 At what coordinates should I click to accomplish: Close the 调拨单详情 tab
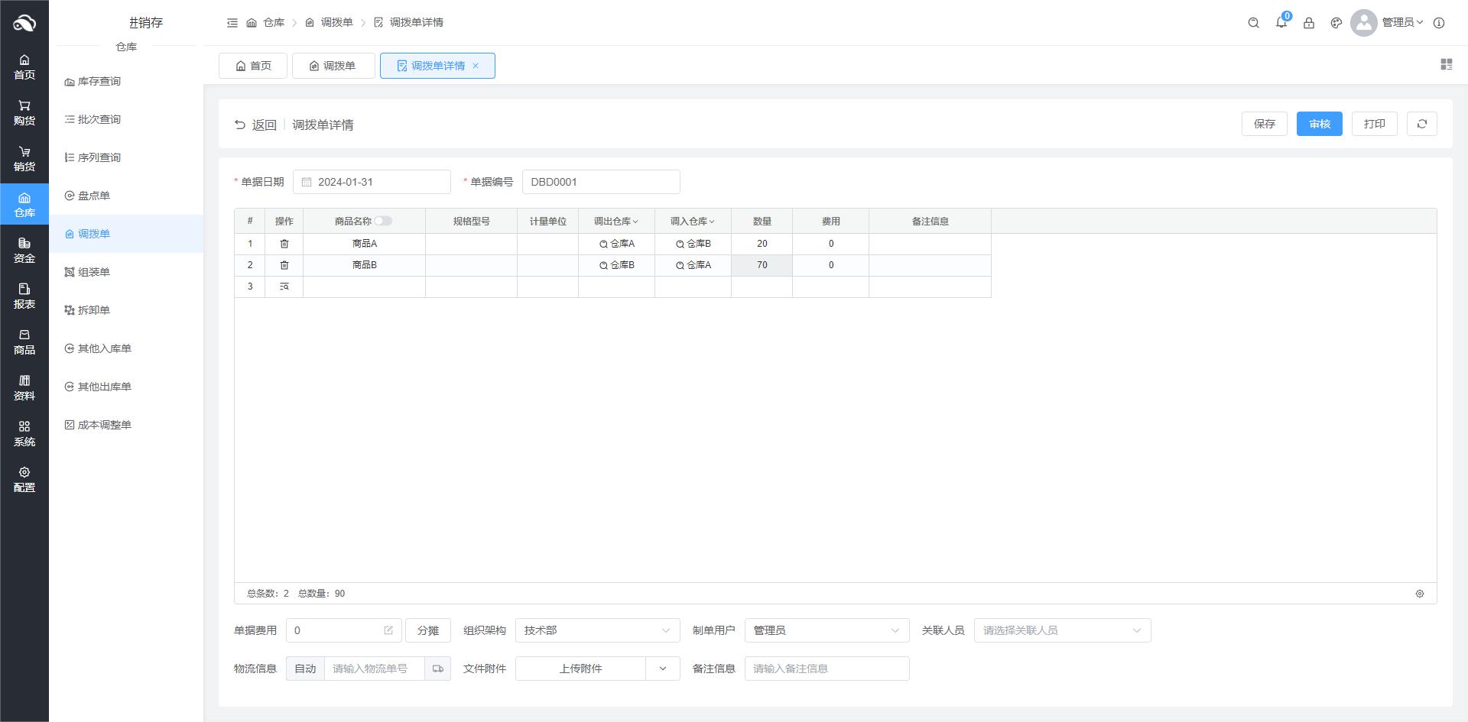pos(476,66)
